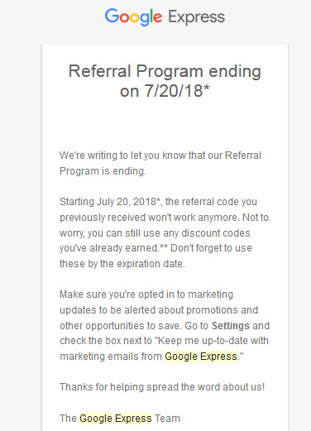Click 'these by the expiration date.' line

[122, 264]
